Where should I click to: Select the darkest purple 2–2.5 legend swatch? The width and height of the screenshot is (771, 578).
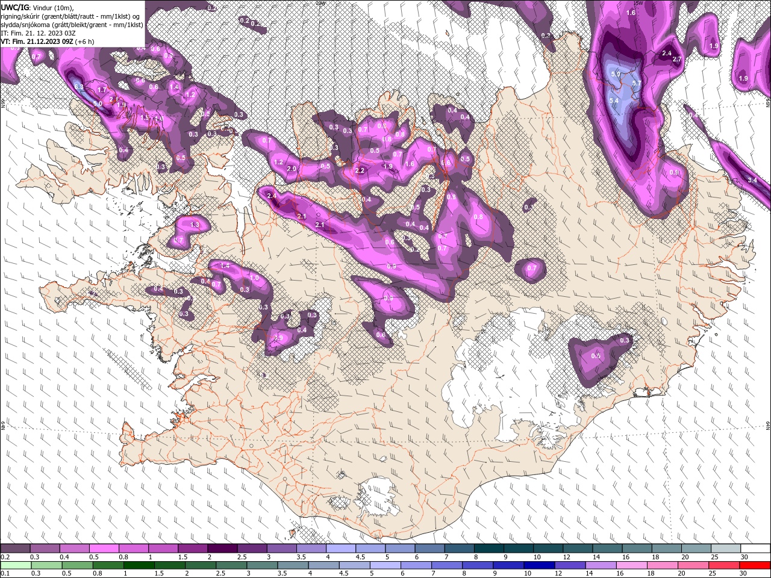222,548
